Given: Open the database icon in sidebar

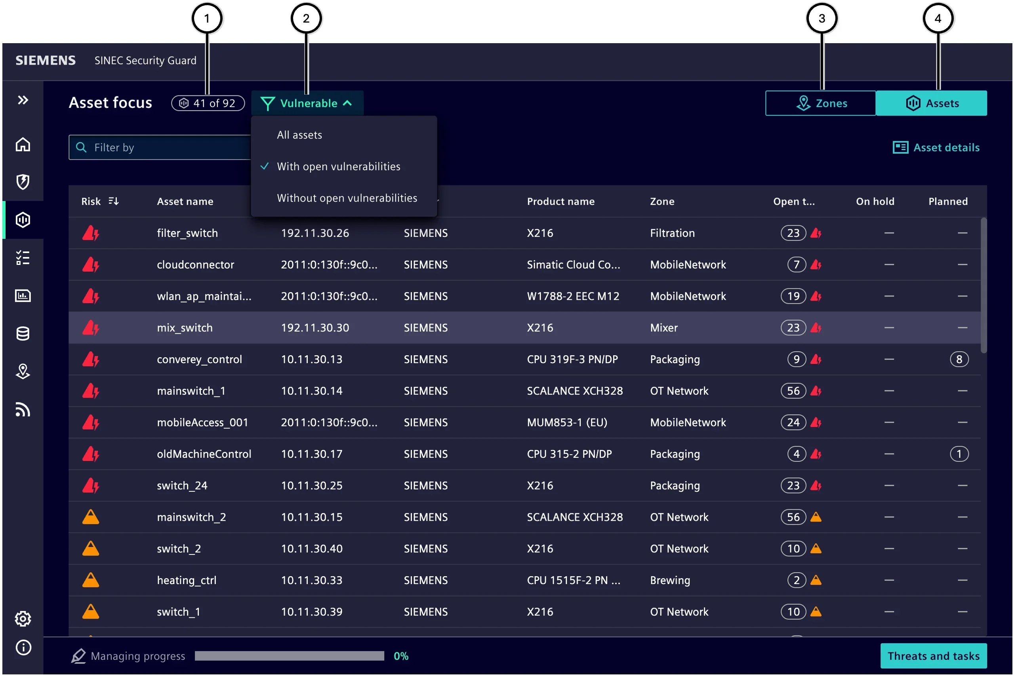Looking at the screenshot, I should [x=23, y=334].
